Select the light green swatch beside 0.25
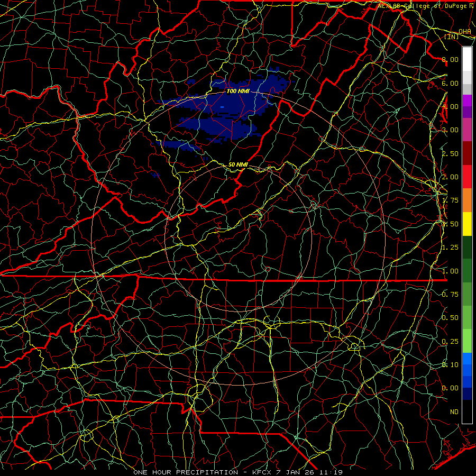Screen dimensions: 476x476 click(x=467, y=341)
